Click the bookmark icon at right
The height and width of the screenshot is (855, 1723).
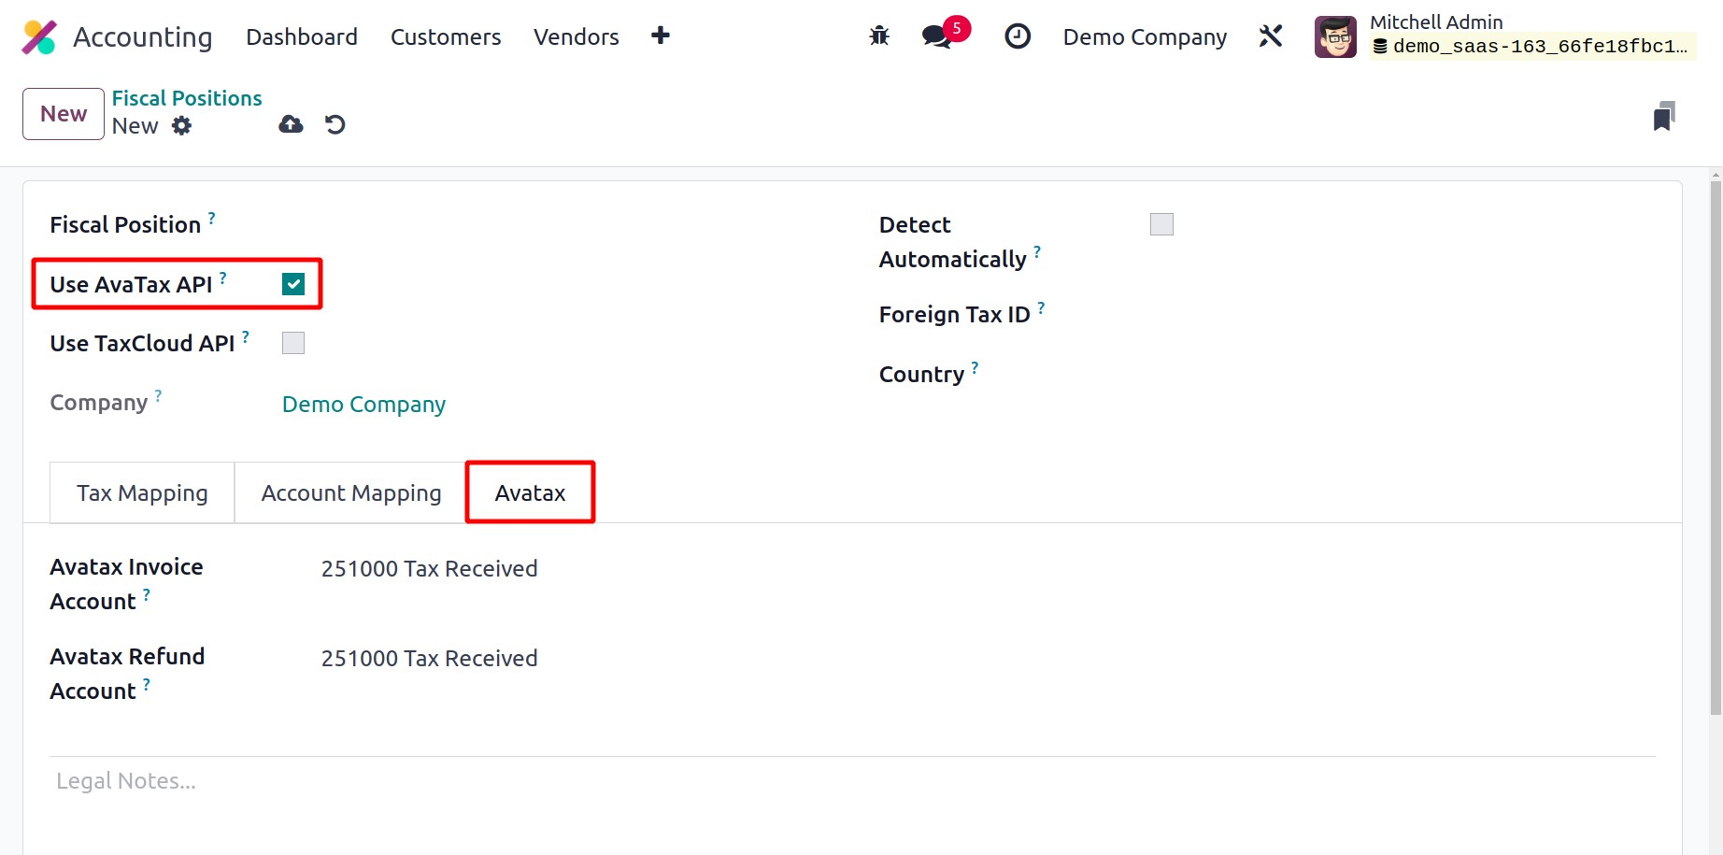click(1663, 117)
